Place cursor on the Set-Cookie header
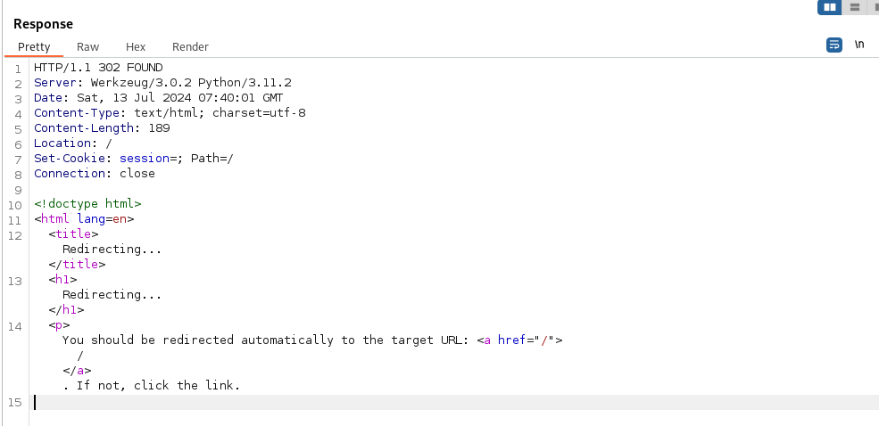879x426 pixels. tap(133, 159)
